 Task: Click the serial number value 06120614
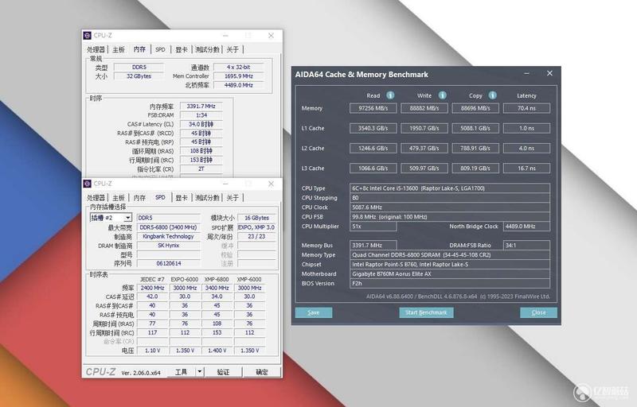click(x=168, y=263)
